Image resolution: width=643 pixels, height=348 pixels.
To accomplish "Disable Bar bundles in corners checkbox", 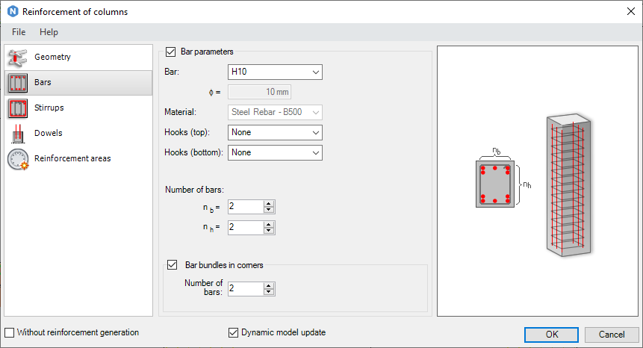I will pyautogui.click(x=173, y=265).
